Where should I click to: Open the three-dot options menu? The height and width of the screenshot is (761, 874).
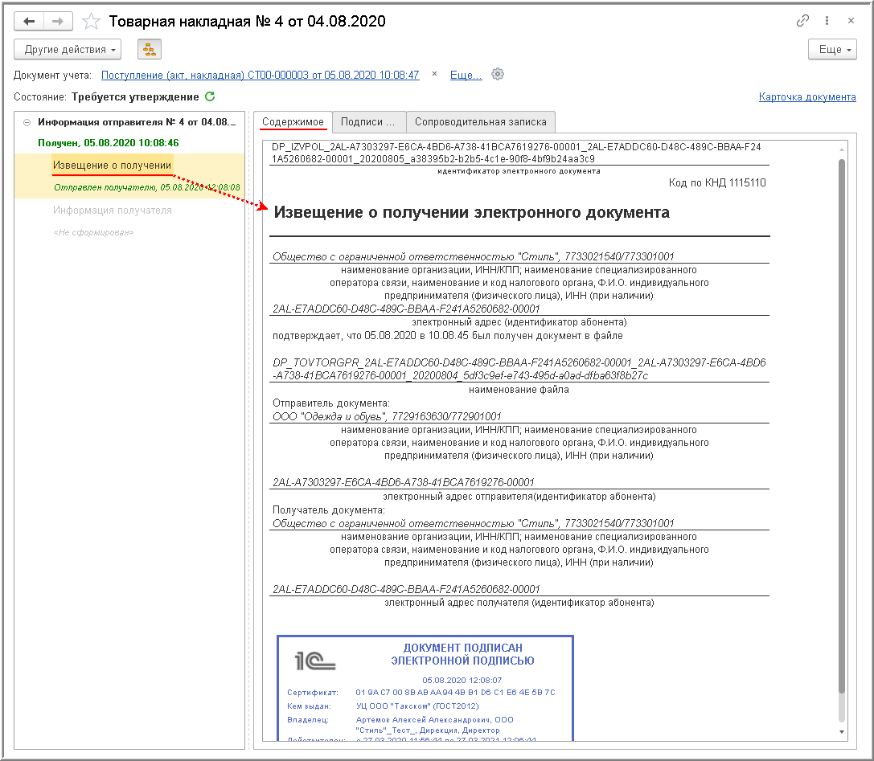coord(827,21)
